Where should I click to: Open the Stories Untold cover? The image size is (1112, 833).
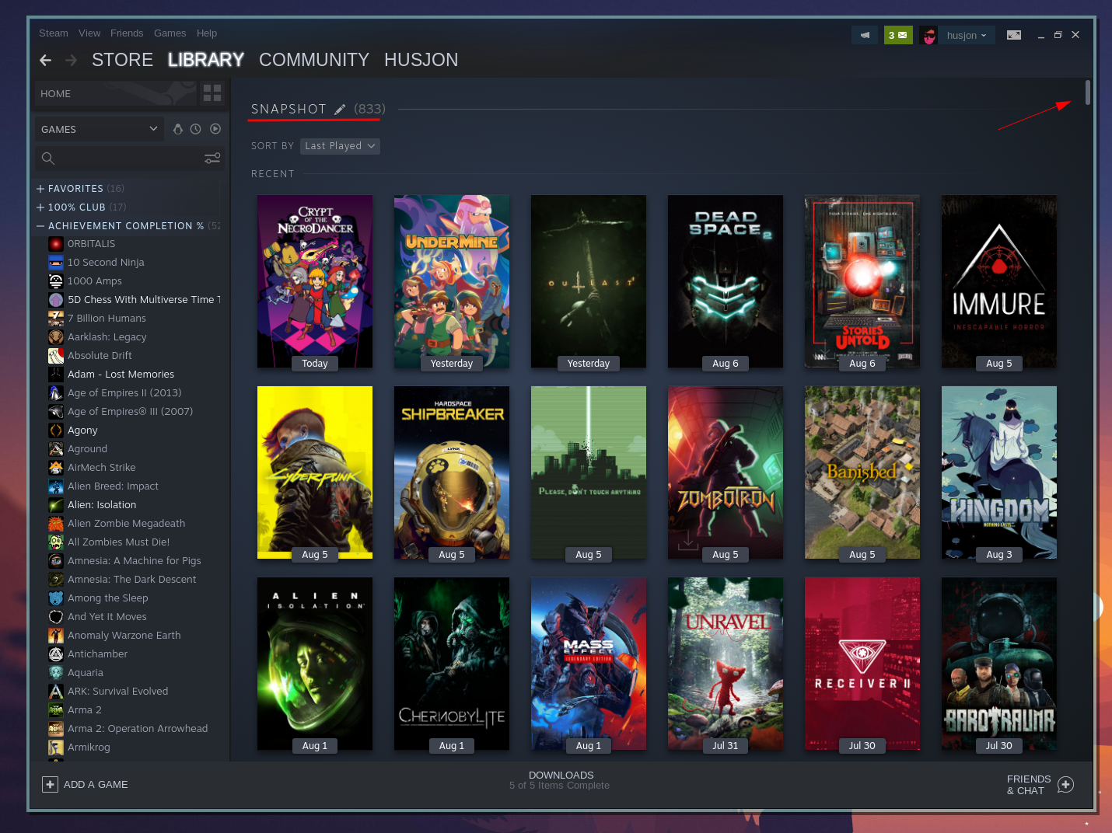point(862,281)
